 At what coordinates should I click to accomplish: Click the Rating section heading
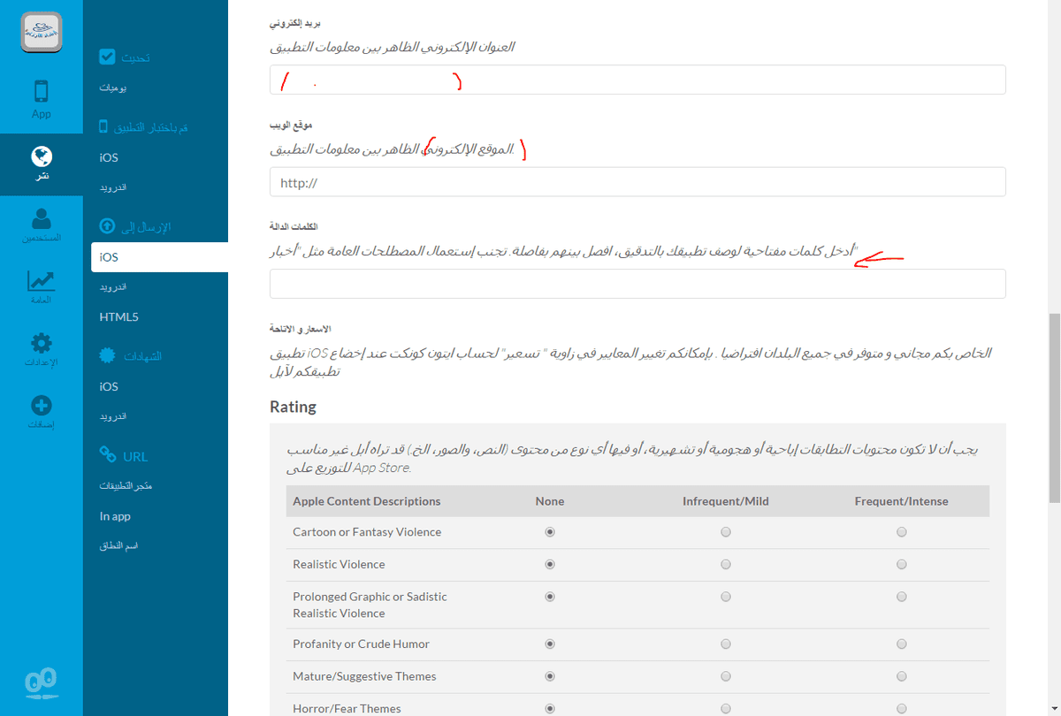pos(293,408)
